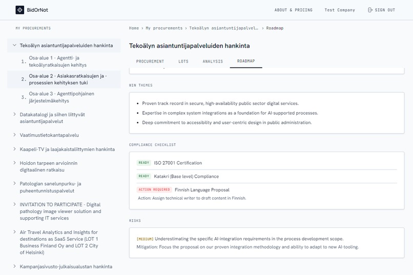Open About & Pricing page
The height and width of the screenshot is (275, 413).
point(294,10)
